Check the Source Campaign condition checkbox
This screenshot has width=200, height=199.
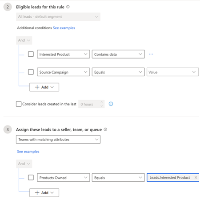click(x=31, y=72)
